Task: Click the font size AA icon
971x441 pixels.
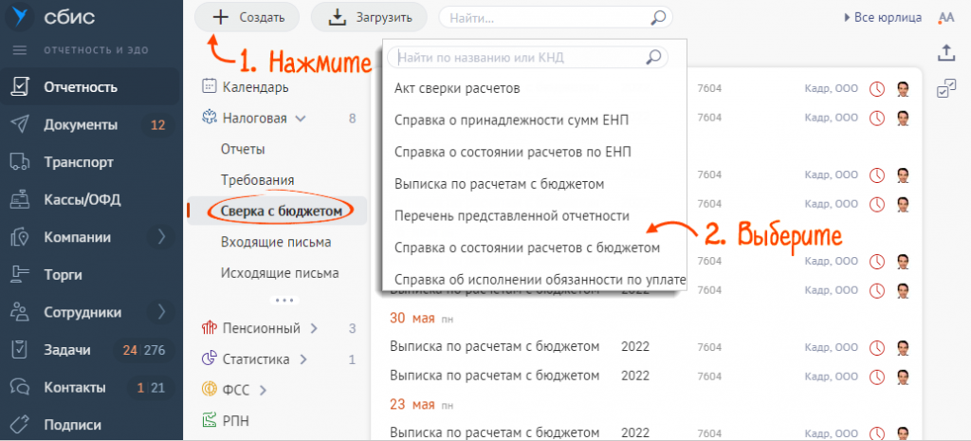Action: [x=945, y=17]
